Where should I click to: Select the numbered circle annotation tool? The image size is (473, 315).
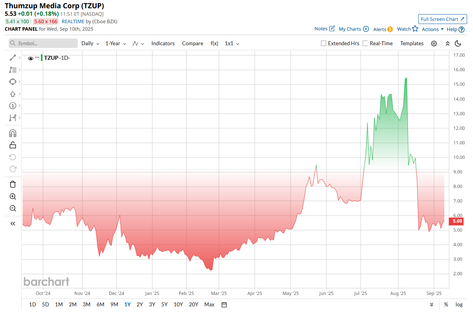click(x=13, y=106)
